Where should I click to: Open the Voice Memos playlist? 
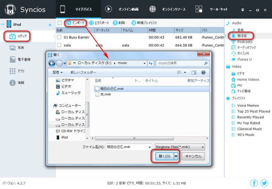[x=245, y=106]
